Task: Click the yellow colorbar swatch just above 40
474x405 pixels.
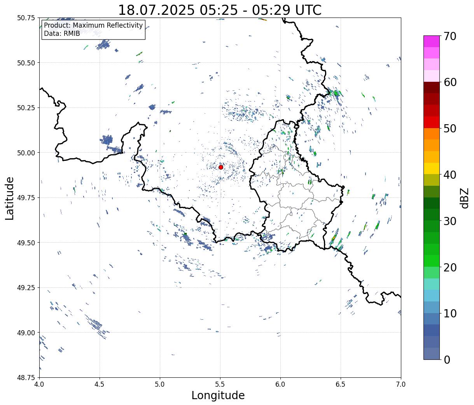Action: tap(432, 168)
